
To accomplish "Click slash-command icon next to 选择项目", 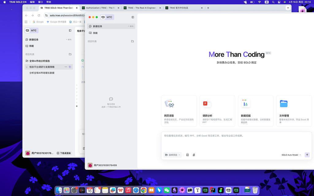I will [x=187, y=155].
